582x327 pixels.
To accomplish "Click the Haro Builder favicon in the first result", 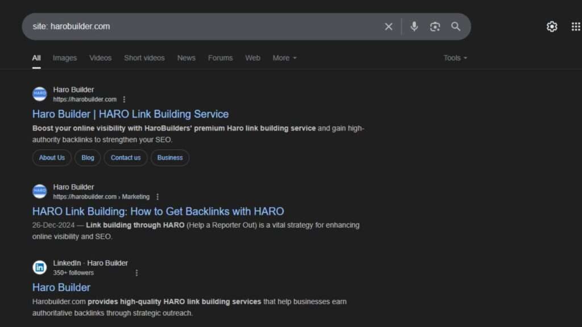I will click(40, 94).
